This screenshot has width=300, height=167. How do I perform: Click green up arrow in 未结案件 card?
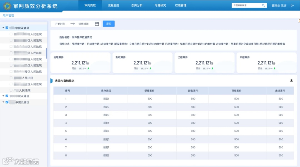coord(274,69)
